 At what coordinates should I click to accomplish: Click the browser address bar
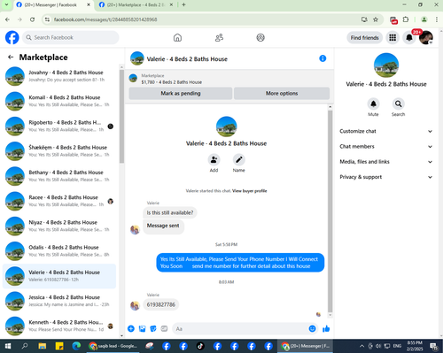click(x=204, y=19)
